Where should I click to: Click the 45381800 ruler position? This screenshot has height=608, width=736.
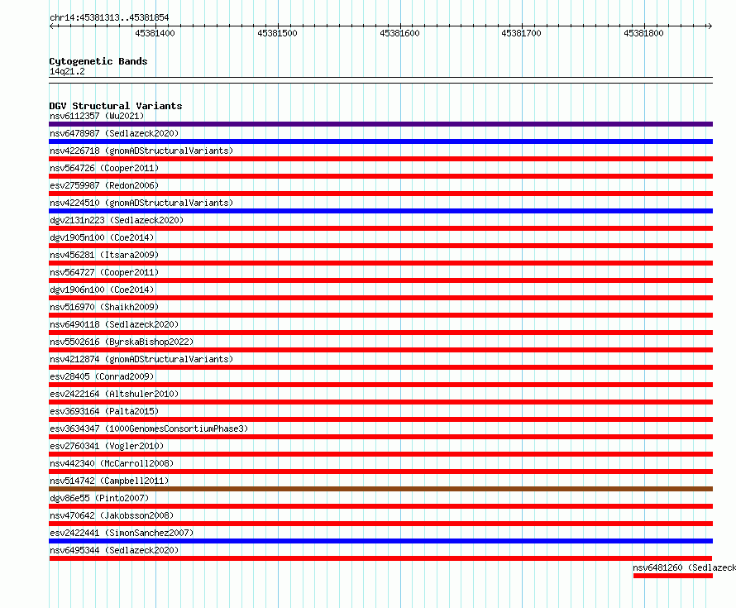coord(644,33)
